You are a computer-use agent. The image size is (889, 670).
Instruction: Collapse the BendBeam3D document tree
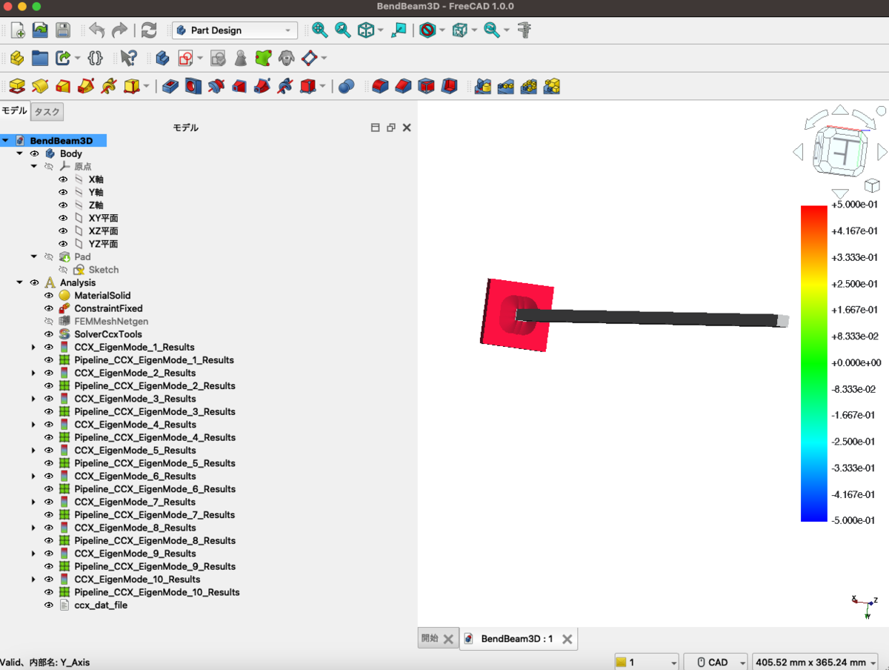(6, 140)
